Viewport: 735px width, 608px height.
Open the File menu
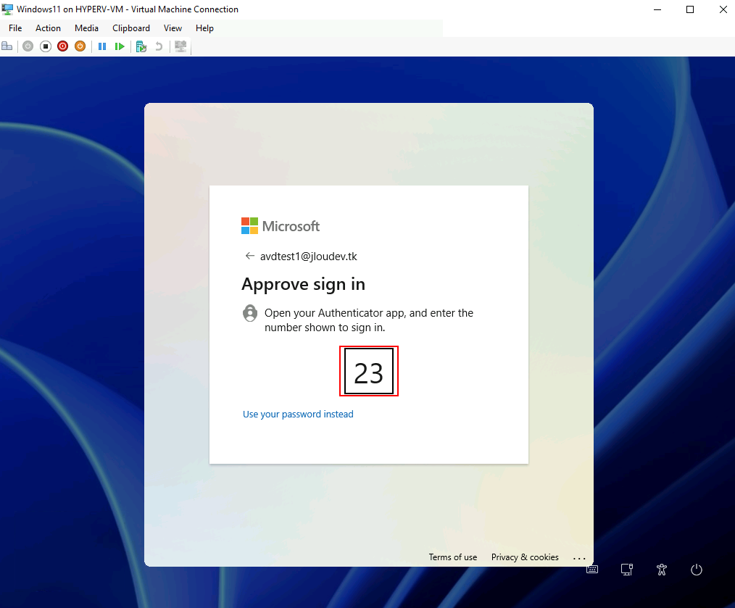tap(15, 28)
